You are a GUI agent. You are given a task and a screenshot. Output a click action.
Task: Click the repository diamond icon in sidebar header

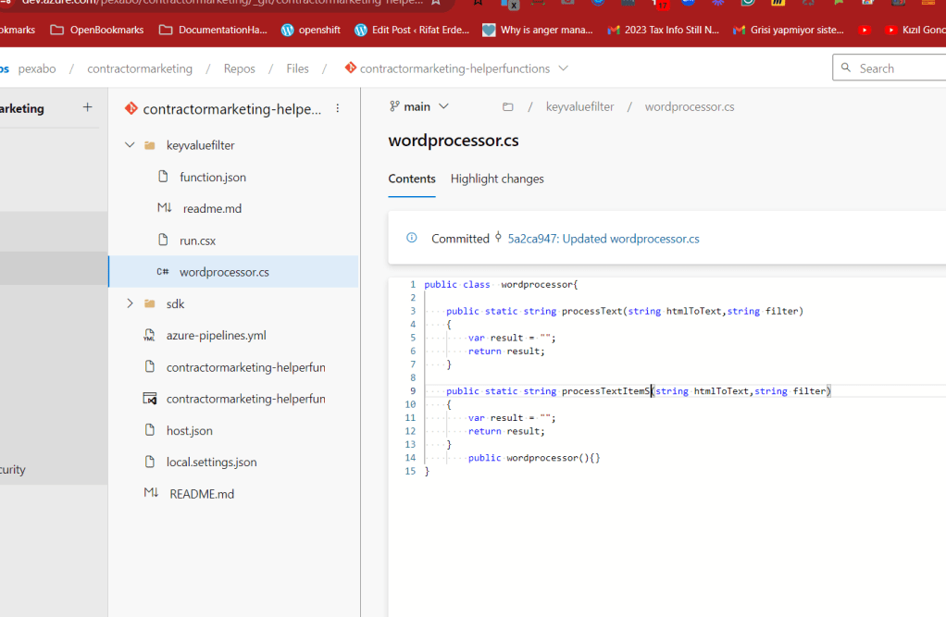tap(131, 108)
